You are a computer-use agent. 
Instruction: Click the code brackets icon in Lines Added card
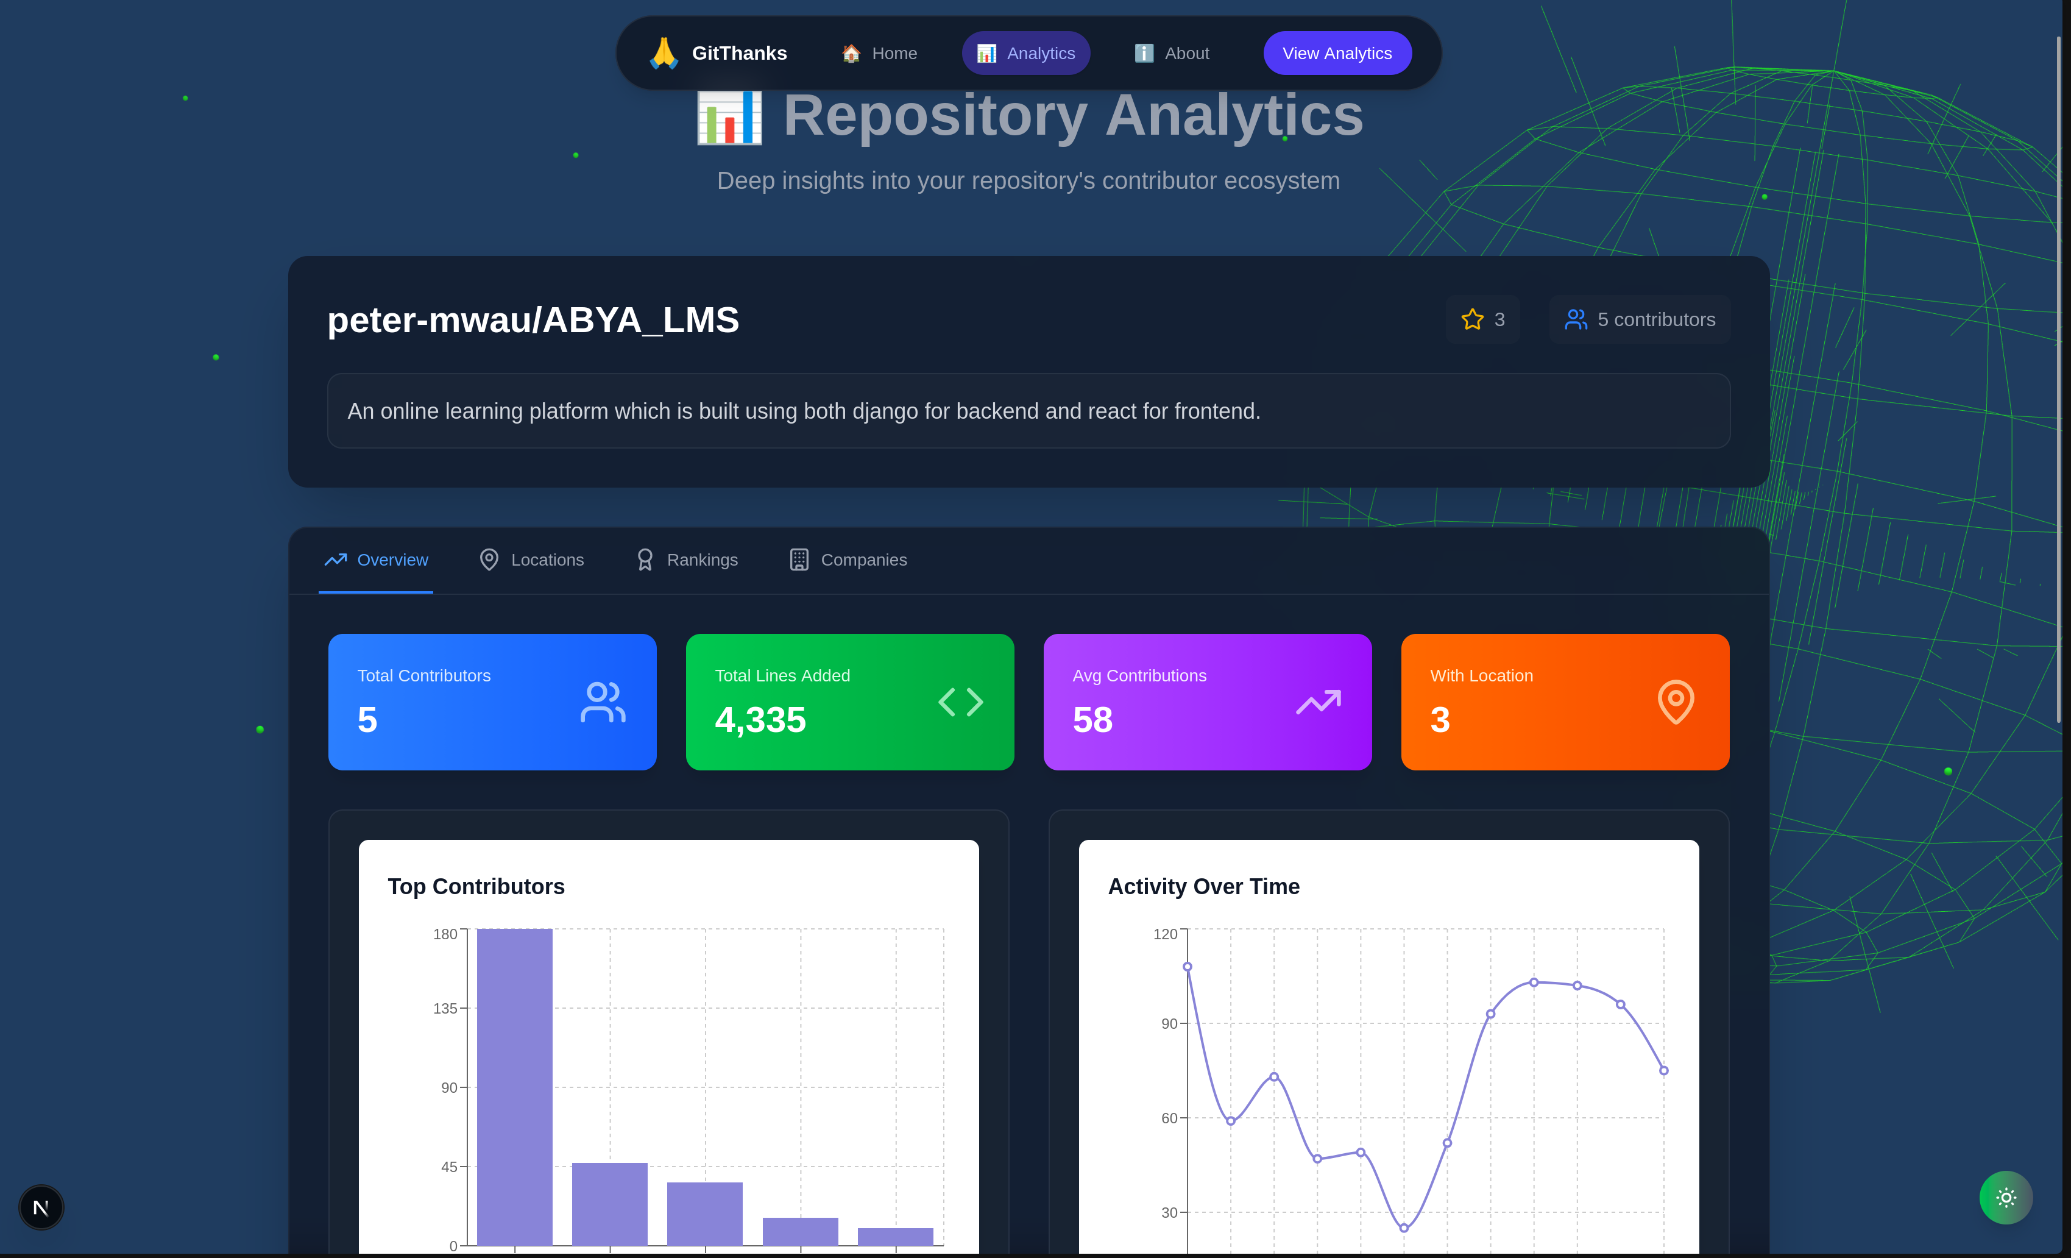coord(960,702)
